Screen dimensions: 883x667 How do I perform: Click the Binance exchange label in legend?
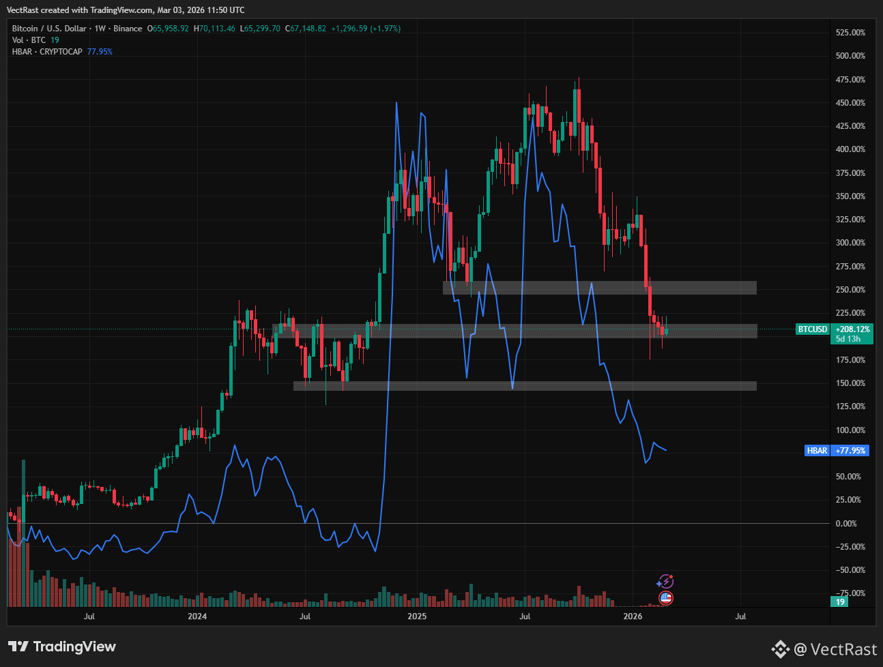128,29
